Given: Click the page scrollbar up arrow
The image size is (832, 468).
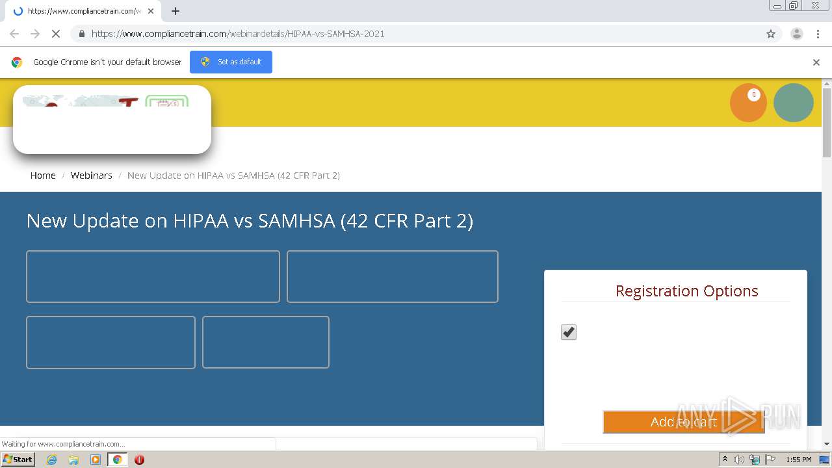Looking at the screenshot, I should tap(827, 83).
